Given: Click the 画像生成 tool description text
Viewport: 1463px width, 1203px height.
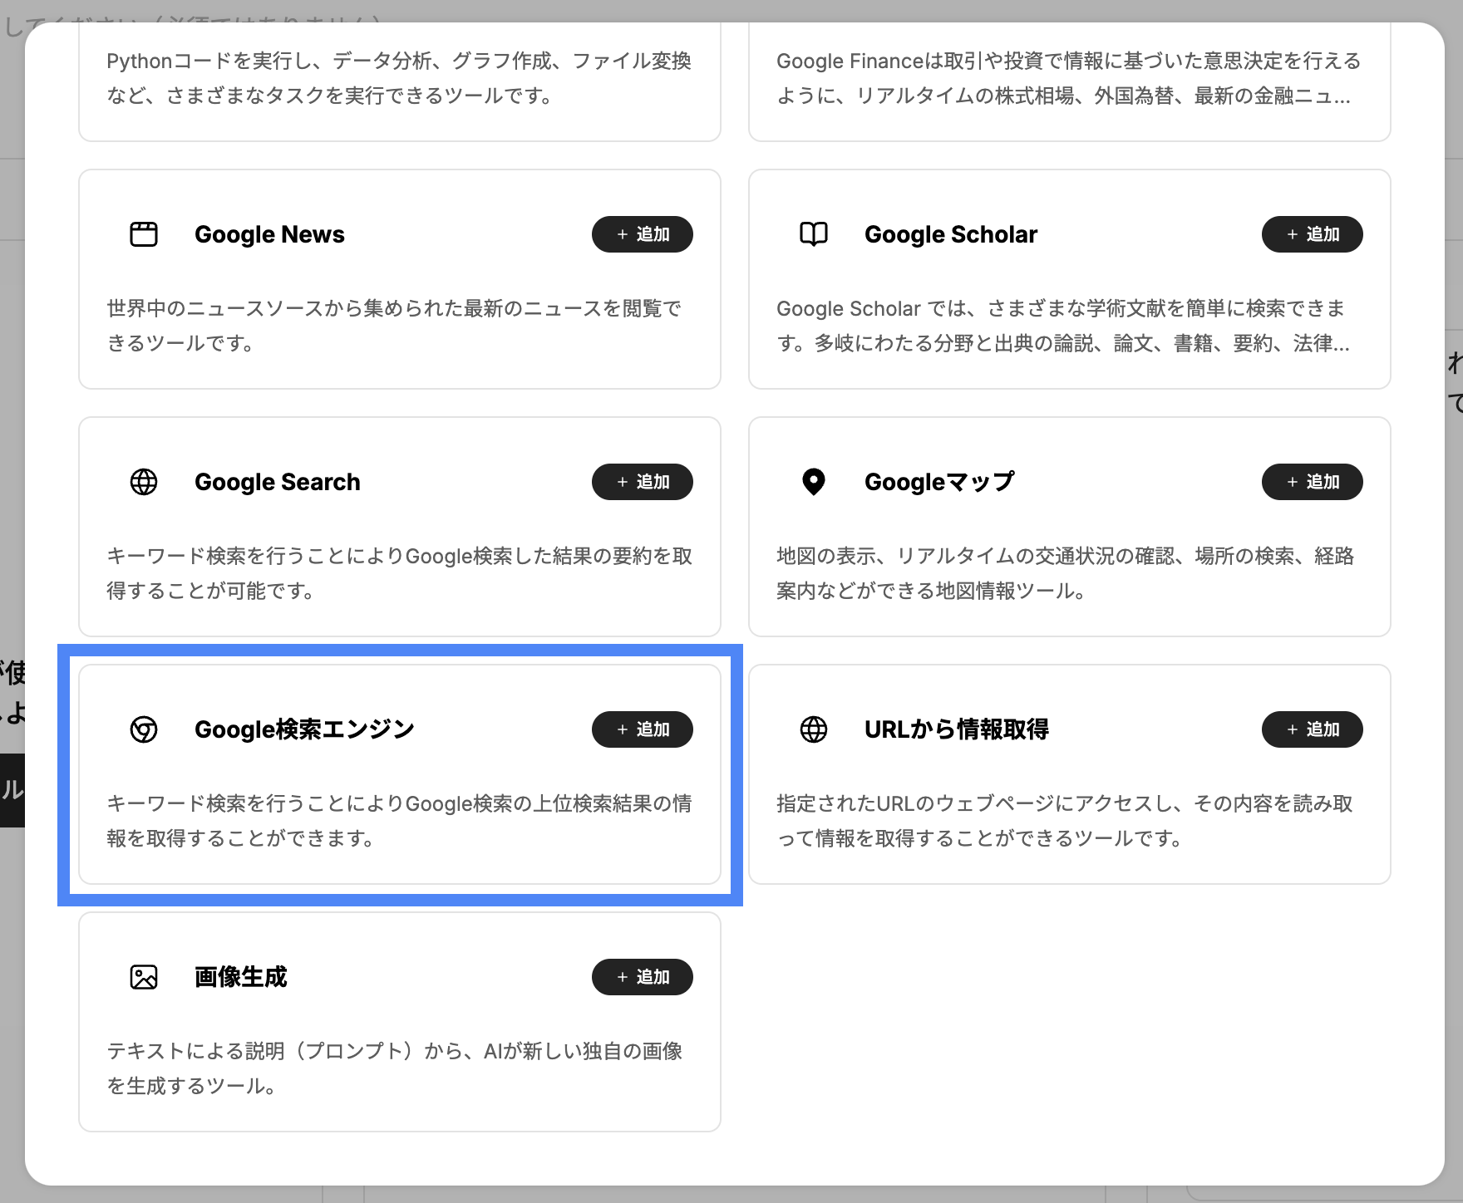Looking at the screenshot, I should (394, 1068).
